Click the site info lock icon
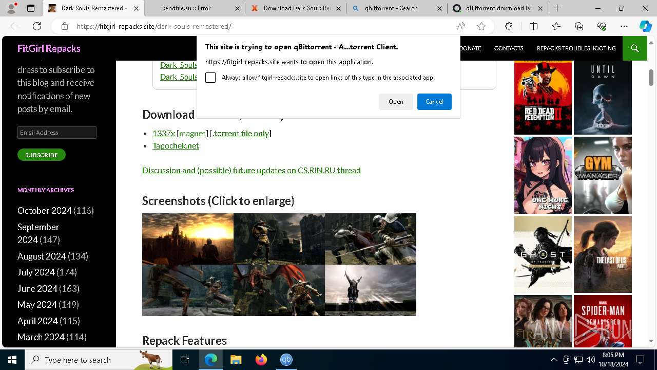Screen dimensions: 657x370 64,26
